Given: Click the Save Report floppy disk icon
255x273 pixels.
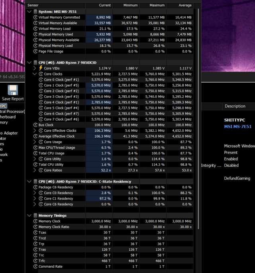Looking at the screenshot, I should (x=12, y=90).
